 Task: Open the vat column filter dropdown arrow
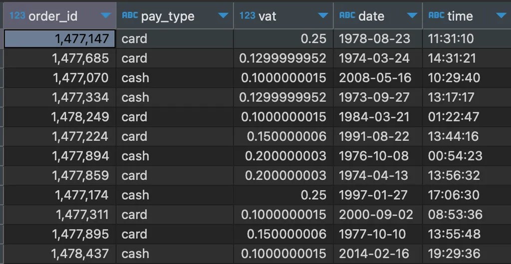click(323, 15)
